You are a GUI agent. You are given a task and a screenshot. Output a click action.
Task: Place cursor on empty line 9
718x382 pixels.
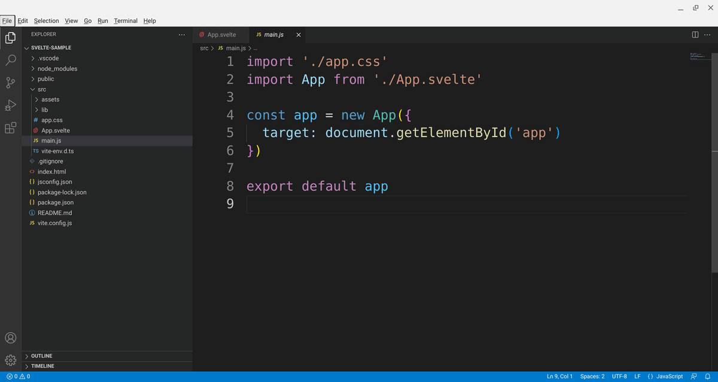coord(467,204)
